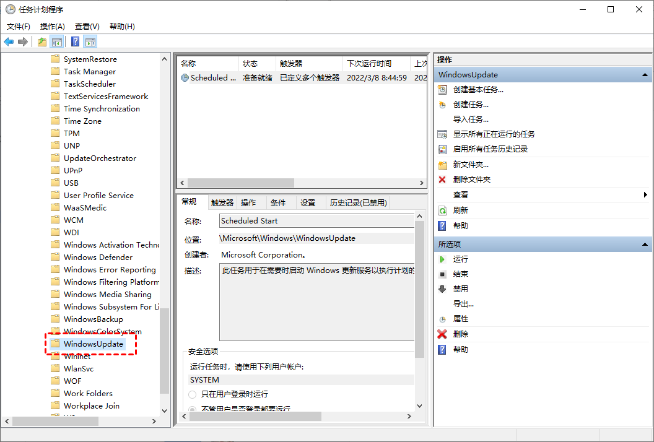This screenshot has height=442, width=654.
Task: Click the red Delete (删除) task action
Action: coord(460,334)
